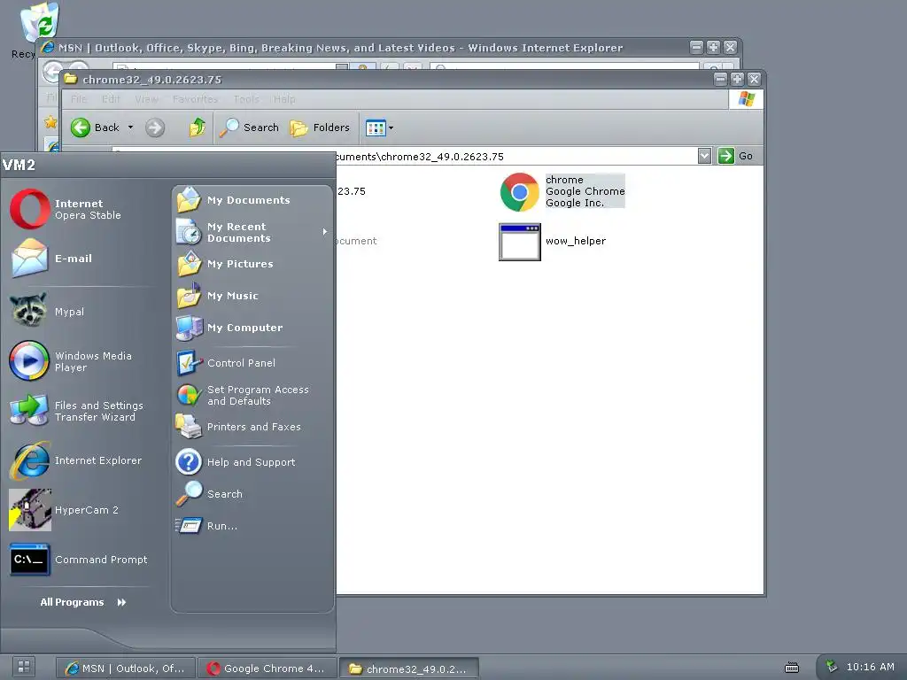Click the Explorer Forward arrow
The height and width of the screenshot is (680, 907).
pyautogui.click(x=155, y=127)
